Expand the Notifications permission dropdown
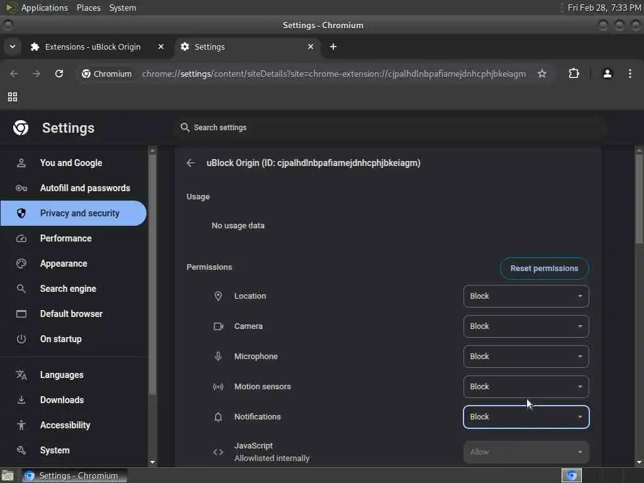This screenshot has height=483, width=644. coord(526,417)
